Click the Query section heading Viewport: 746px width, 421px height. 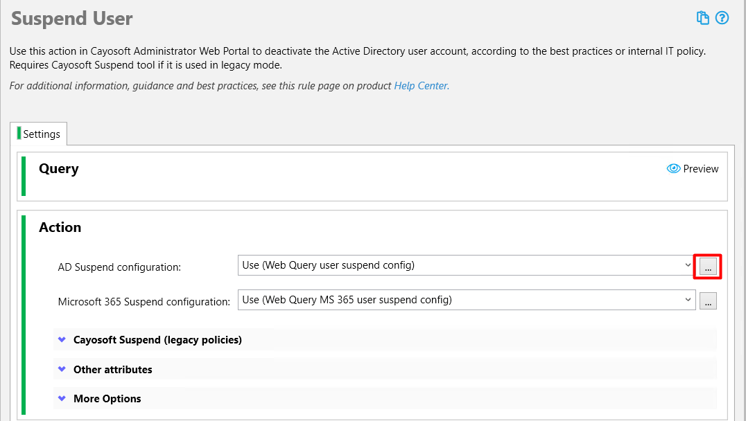[58, 169]
